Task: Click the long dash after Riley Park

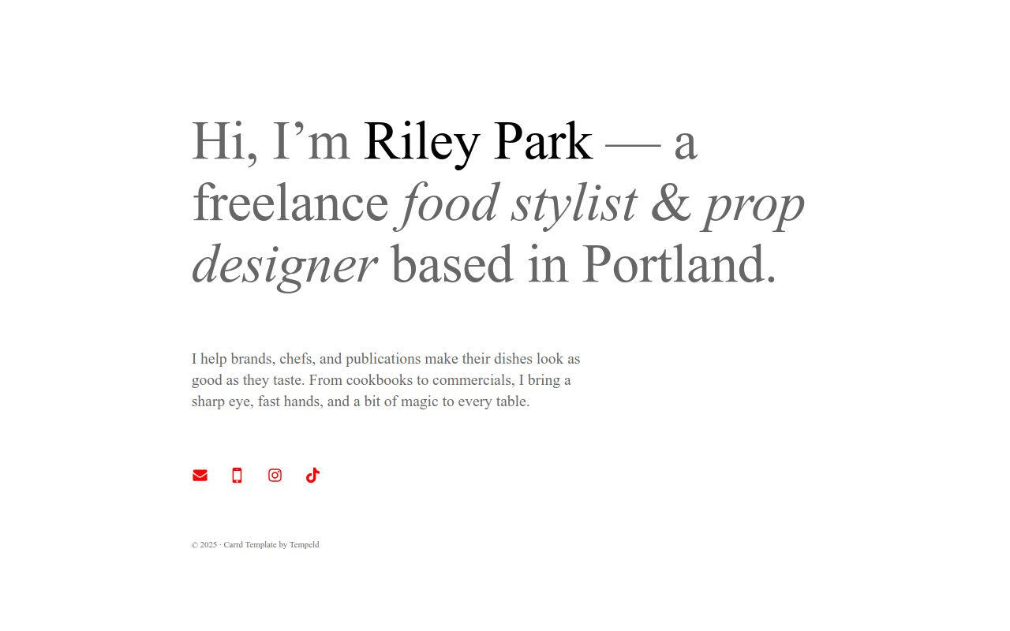Action: [x=633, y=142]
